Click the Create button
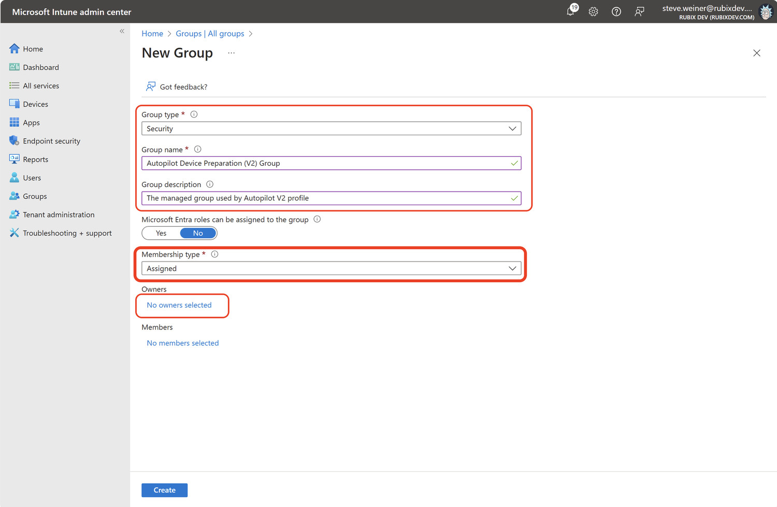 pyautogui.click(x=164, y=490)
